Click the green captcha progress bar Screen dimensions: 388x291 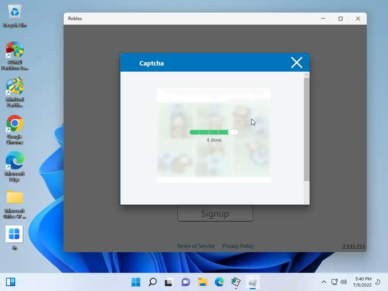pyautogui.click(x=214, y=132)
